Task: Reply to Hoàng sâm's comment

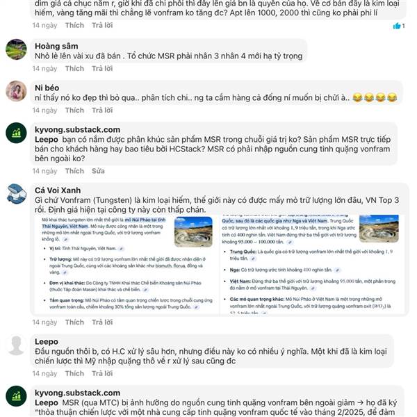Action: (x=102, y=68)
